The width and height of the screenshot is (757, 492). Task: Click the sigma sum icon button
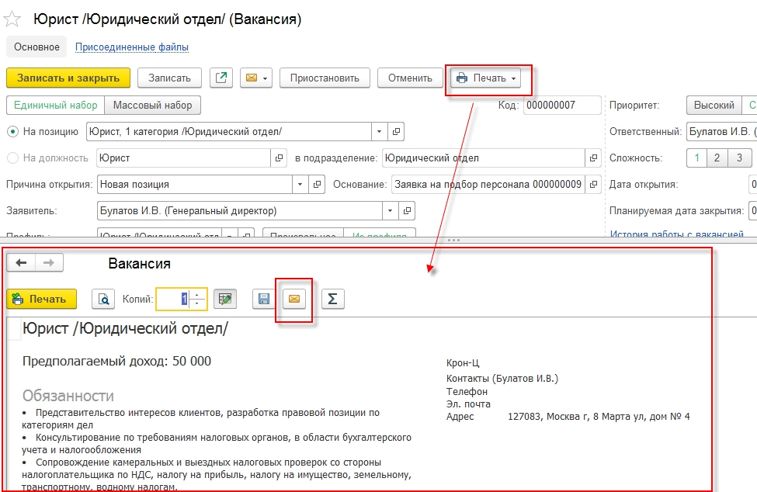[332, 299]
